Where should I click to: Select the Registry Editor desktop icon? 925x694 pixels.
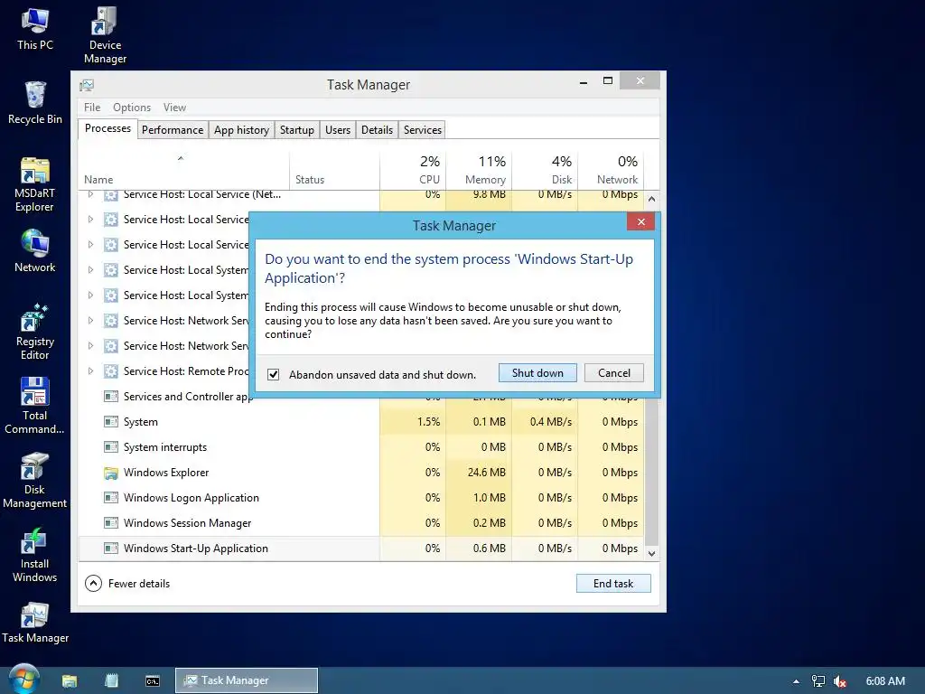[35, 331]
